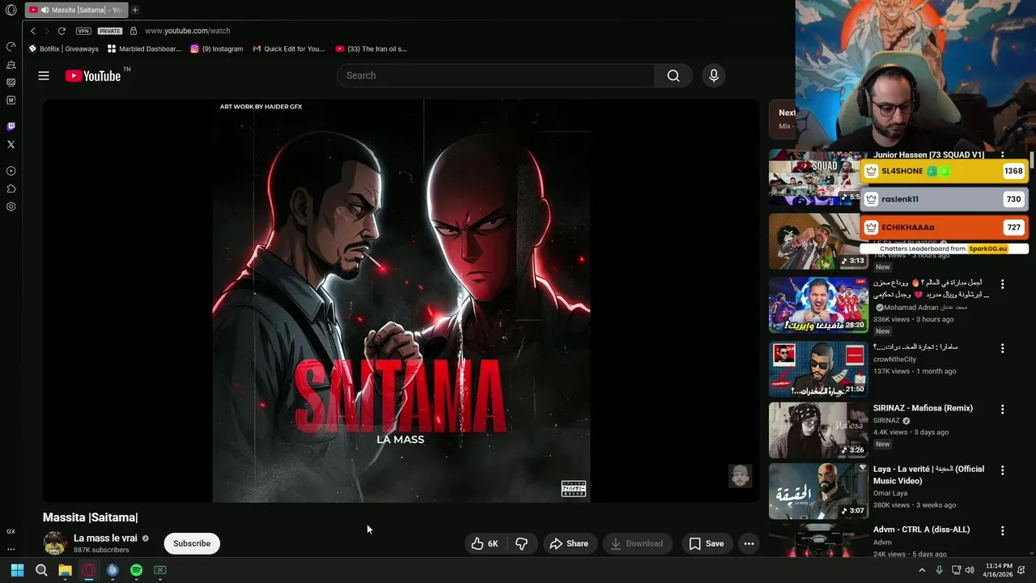The image size is (1036, 583).
Task: Switch to Massita Saitama browser tab
Action: 76,10
